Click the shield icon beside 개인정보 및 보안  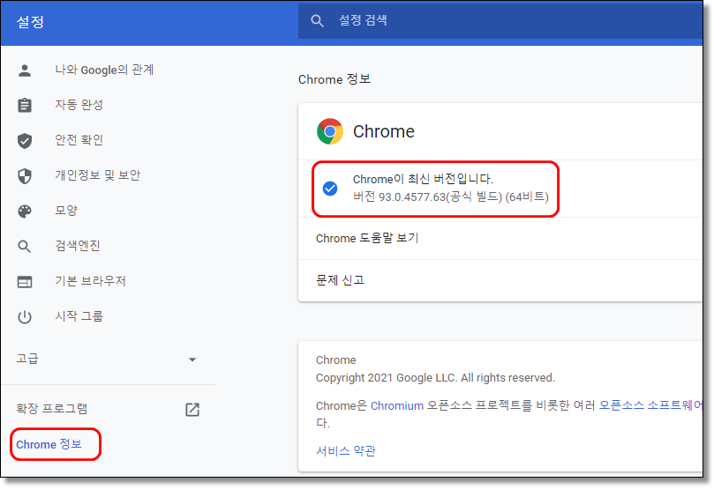[x=25, y=175]
